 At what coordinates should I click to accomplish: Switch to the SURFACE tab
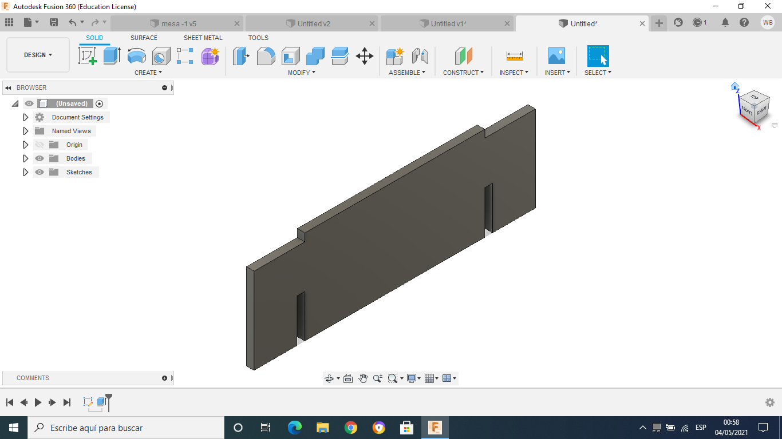144,38
